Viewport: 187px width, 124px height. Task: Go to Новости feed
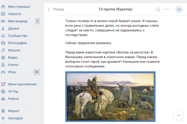pyautogui.click(x=15, y=14)
